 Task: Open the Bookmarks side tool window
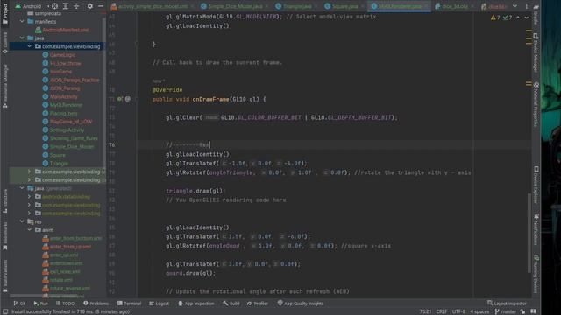(5, 235)
